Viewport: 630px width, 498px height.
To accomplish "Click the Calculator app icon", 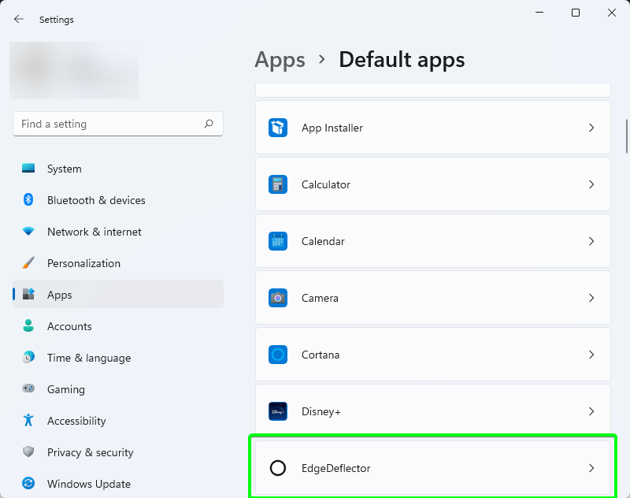I will (x=277, y=184).
